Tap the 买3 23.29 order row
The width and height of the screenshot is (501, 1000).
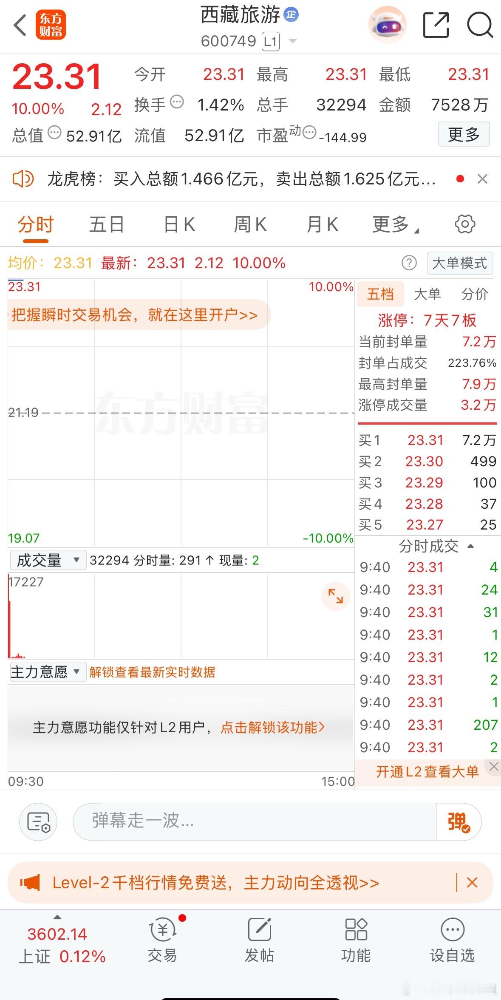click(x=427, y=483)
